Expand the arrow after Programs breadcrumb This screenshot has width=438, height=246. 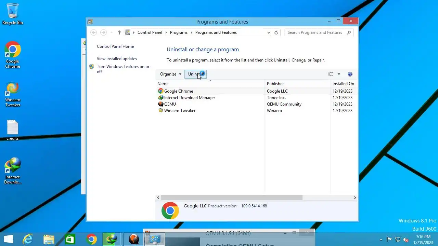point(191,32)
